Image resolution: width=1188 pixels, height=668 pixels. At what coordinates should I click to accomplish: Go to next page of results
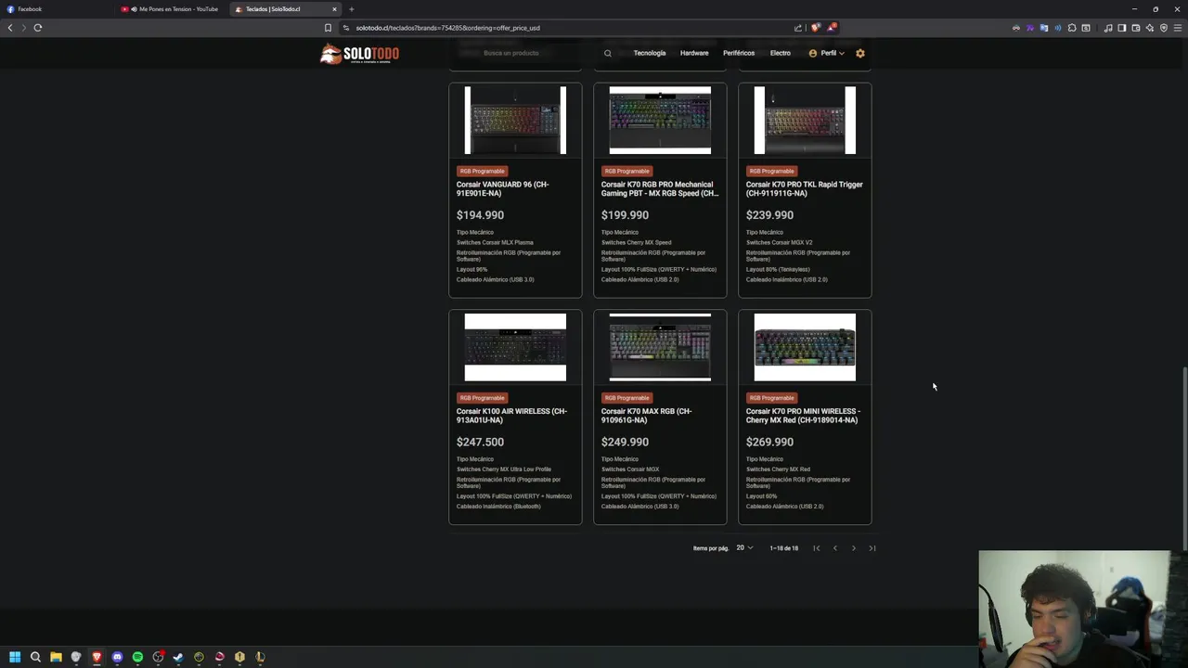[x=854, y=548]
